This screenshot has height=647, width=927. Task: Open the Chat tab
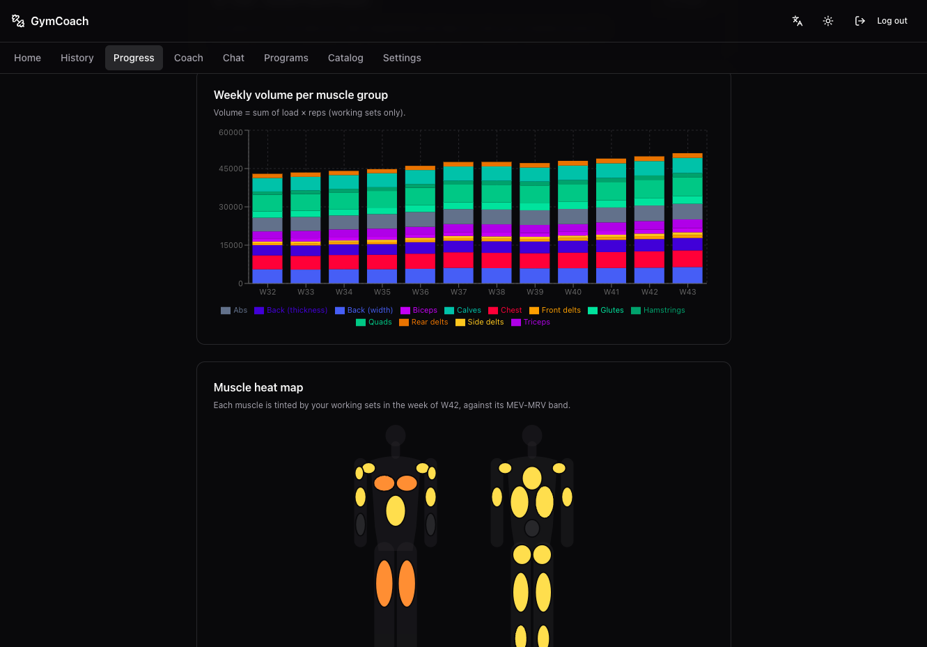click(233, 58)
